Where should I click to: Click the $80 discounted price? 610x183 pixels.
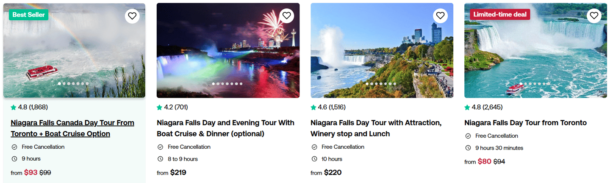click(485, 161)
